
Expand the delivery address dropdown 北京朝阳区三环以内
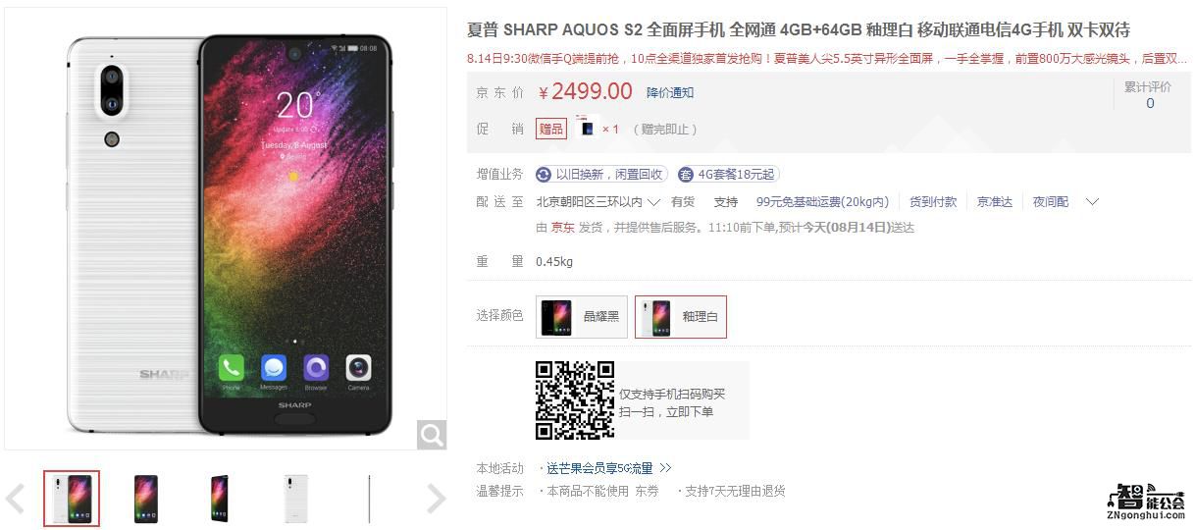coord(597,202)
